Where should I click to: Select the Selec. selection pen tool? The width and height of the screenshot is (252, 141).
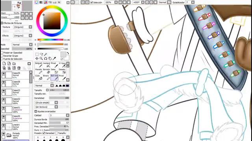click(x=54, y=71)
